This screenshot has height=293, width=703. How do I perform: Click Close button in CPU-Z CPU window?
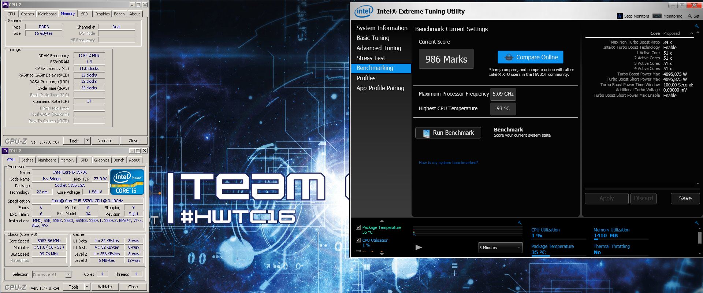133,287
